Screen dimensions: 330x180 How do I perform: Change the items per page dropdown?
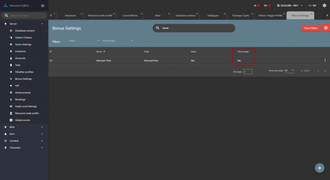tap(289, 71)
